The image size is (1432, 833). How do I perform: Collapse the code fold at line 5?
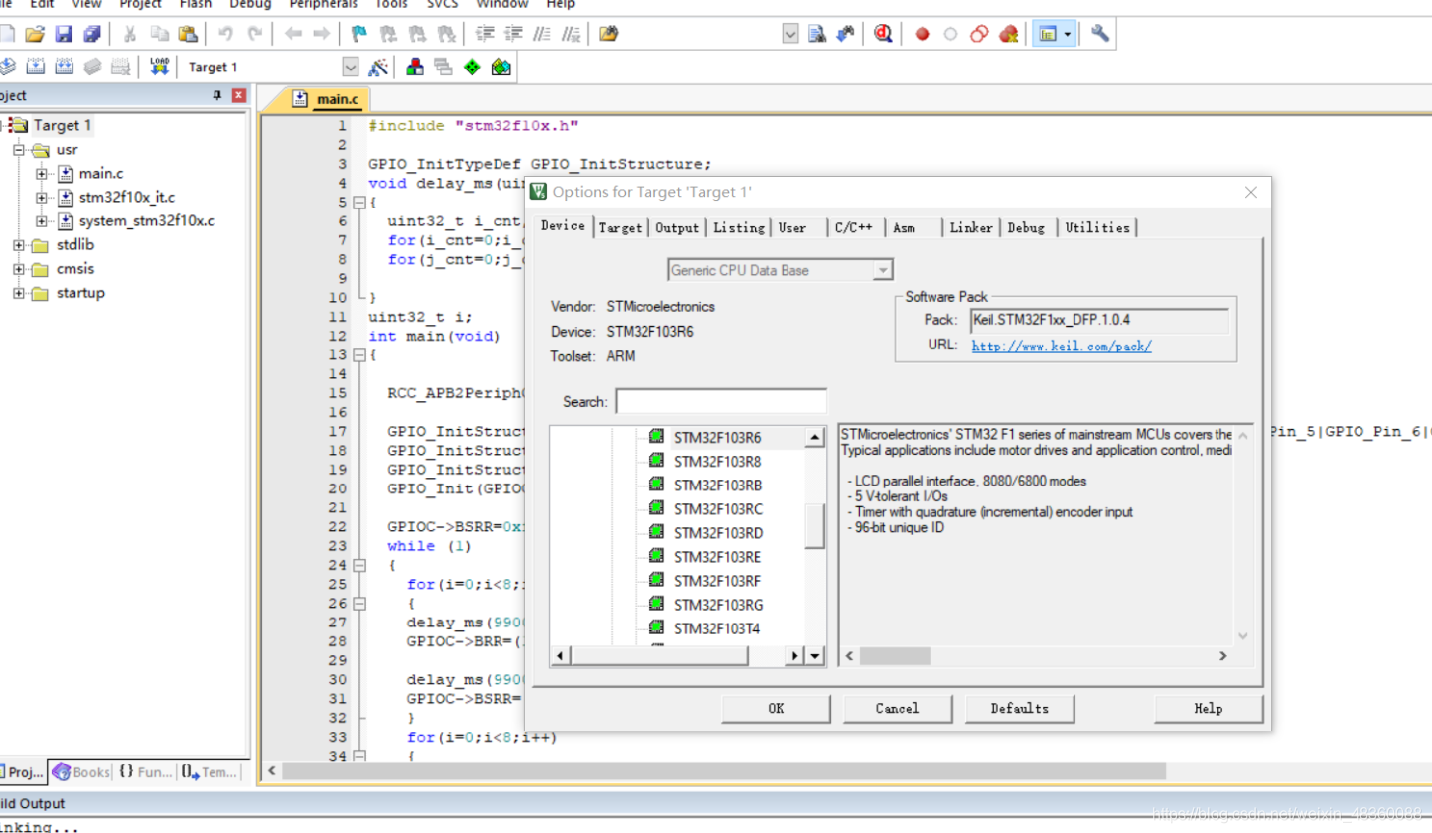click(359, 203)
